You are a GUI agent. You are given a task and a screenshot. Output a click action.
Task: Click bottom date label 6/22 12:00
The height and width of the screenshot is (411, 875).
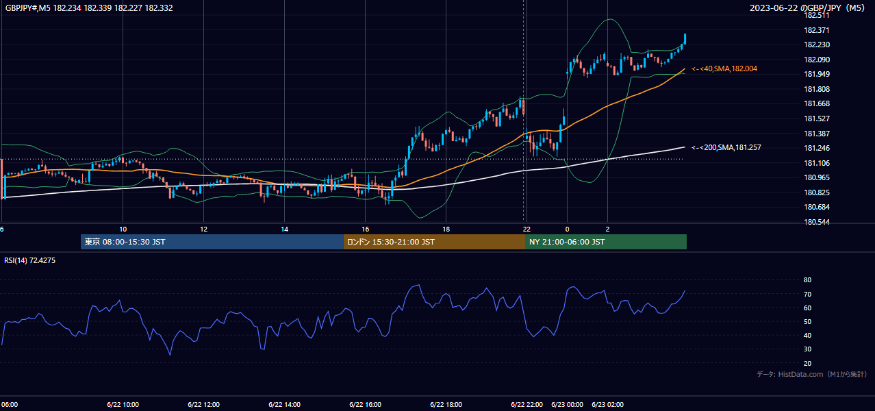pos(203,404)
